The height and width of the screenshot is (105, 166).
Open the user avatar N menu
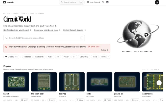157,2
